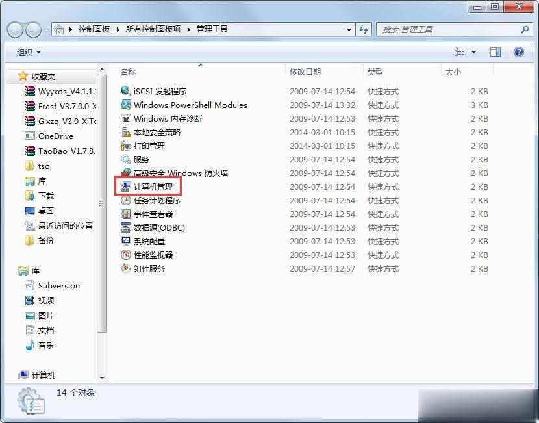539x423 pixels.
Task: Click the 音乐 music note icon
Action: pyautogui.click(x=30, y=345)
